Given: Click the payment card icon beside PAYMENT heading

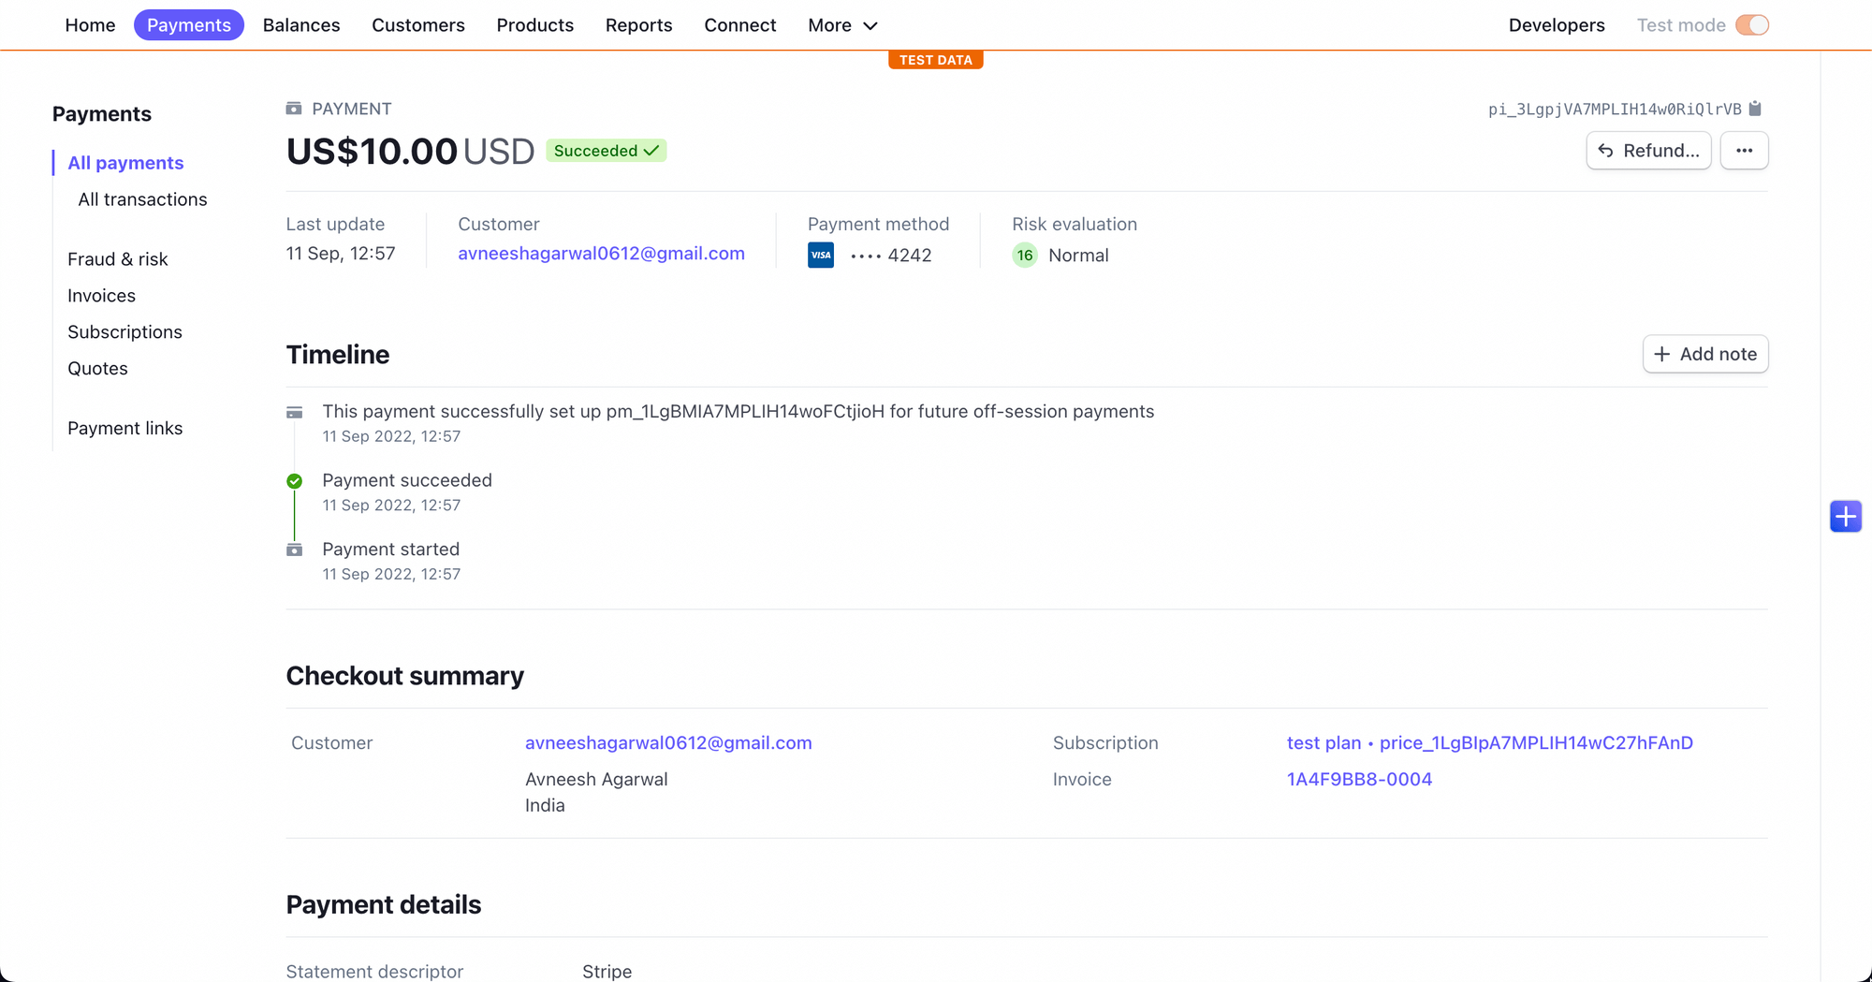Looking at the screenshot, I should click(x=294, y=108).
